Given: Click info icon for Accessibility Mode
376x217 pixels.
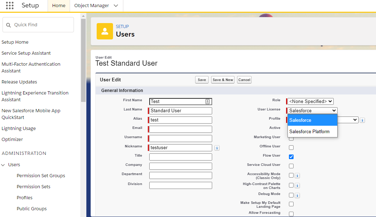Looking at the screenshot, I should pyautogui.click(x=297, y=176).
